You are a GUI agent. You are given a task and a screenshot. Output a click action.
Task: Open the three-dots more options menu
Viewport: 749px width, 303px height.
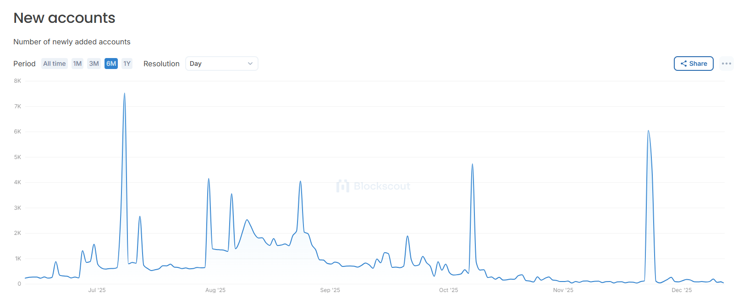click(726, 64)
